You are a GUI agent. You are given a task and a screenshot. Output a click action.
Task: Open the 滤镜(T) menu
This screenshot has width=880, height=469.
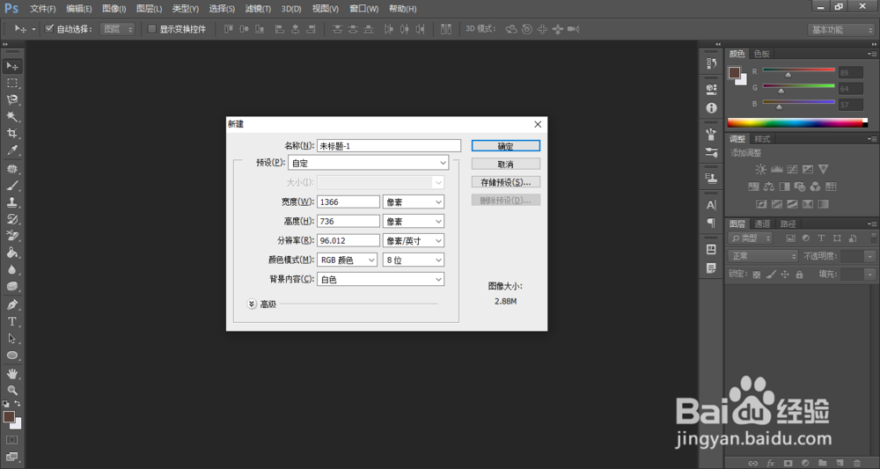(258, 9)
